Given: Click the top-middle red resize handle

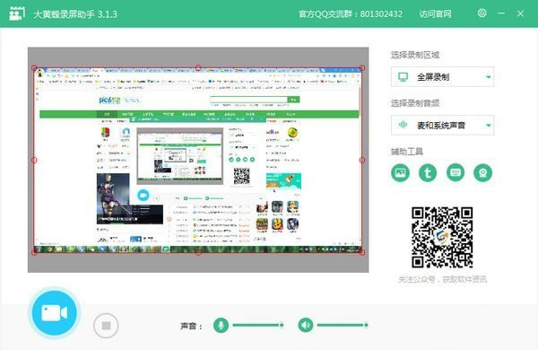Looking at the screenshot, I should pyautogui.click(x=198, y=68).
